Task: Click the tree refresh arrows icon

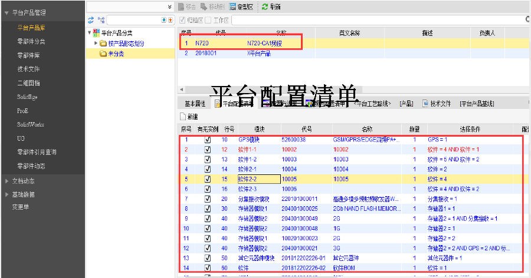Action: tap(91, 20)
